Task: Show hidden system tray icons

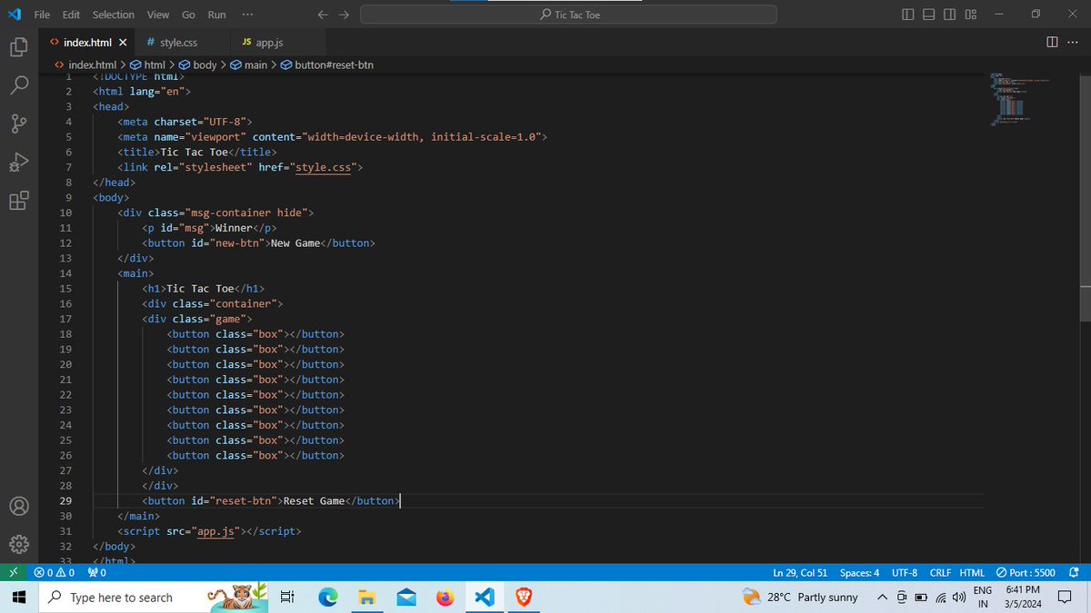Action: (x=882, y=597)
